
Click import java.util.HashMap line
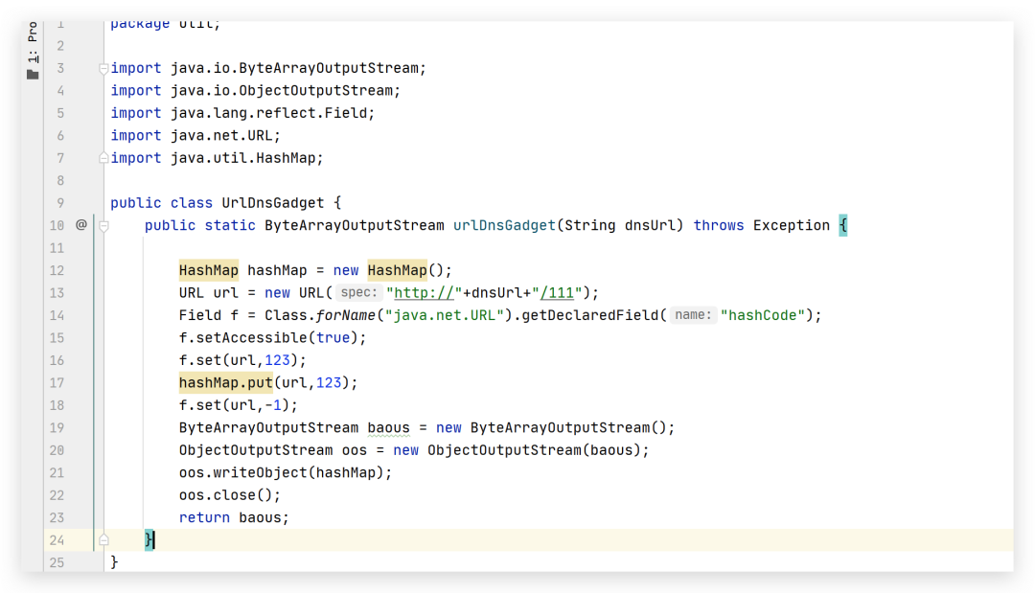tap(217, 158)
